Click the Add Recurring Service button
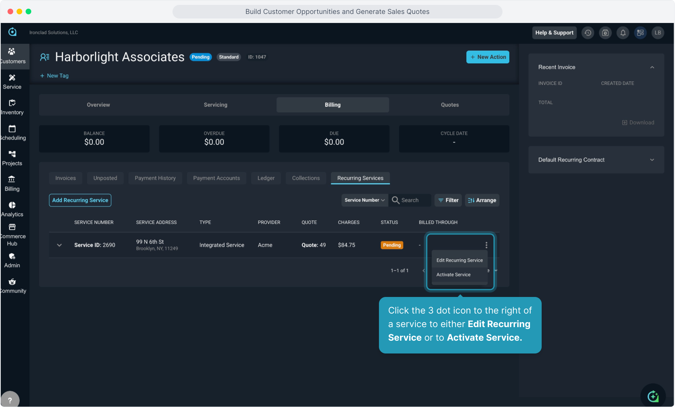Image resolution: width=675 pixels, height=407 pixels. pyautogui.click(x=80, y=200)
